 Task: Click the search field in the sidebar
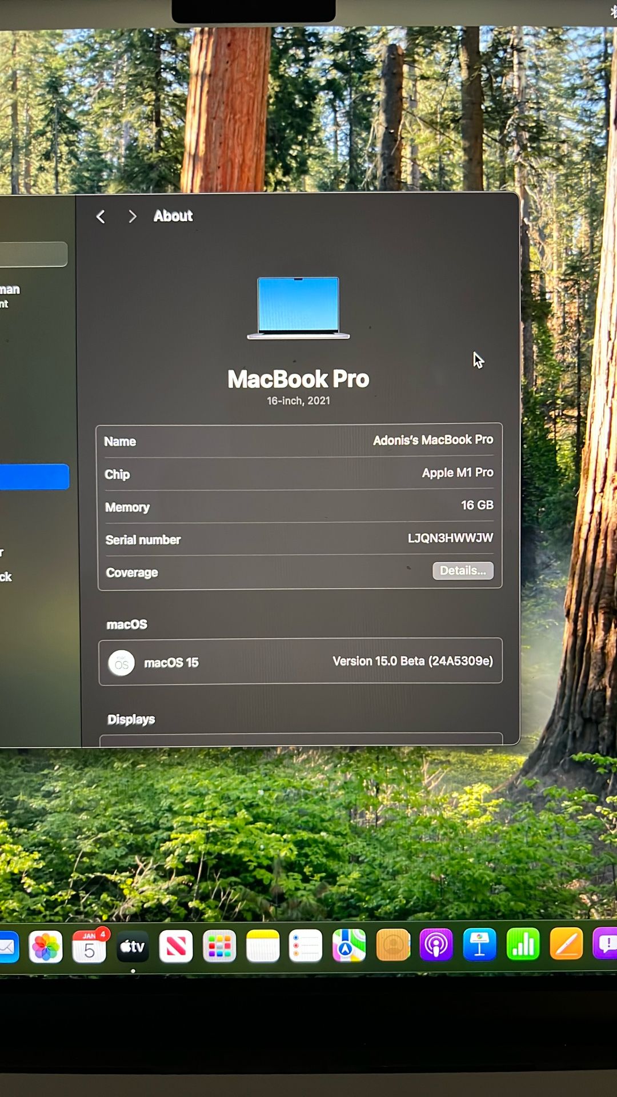[33, 254]
